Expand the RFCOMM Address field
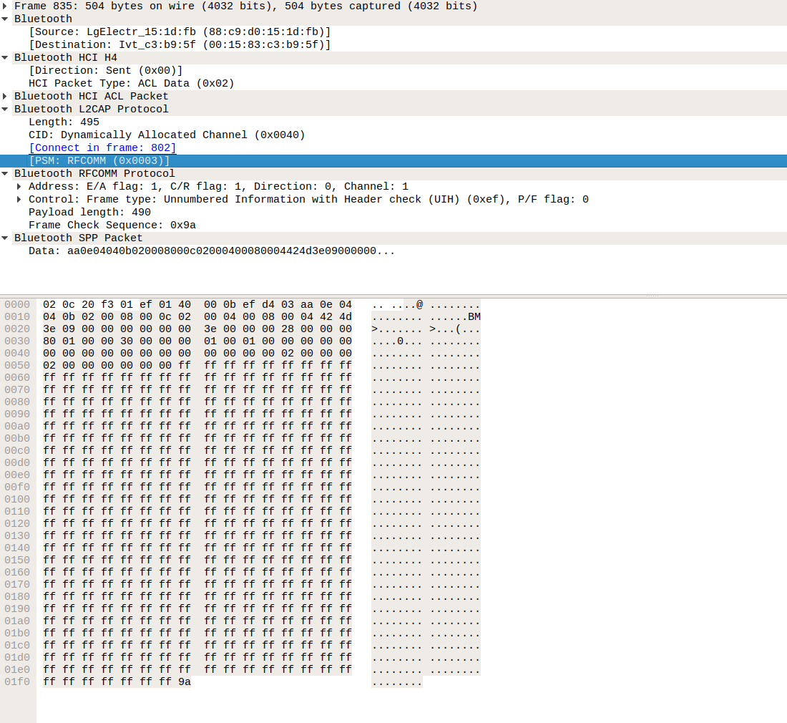Screen dimensions: 787x723 pyautogui.click(x=20, y=186)
